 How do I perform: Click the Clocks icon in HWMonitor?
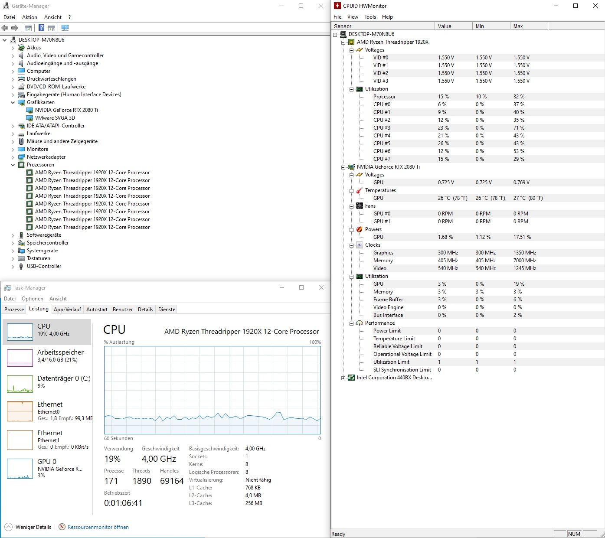360,245
